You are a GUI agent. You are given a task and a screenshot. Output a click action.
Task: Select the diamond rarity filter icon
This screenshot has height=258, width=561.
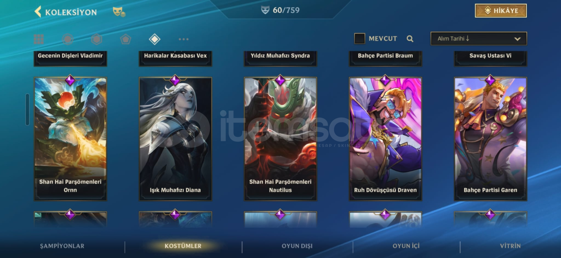[x=155, y=39]
